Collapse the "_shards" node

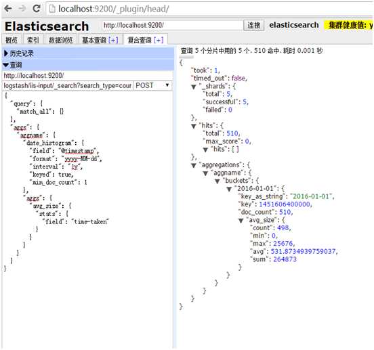[194, 87]
